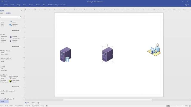Click the Height value in the status bar
Image resolution: width=191 pixels, height=107 pixels.
[x=19, y=106]
